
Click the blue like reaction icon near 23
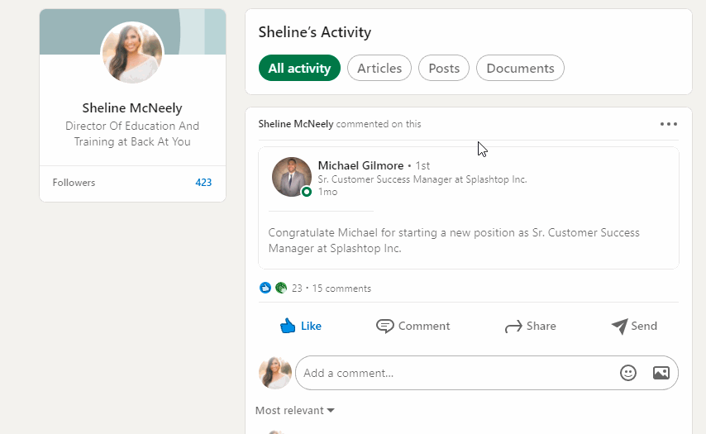tap(265, 288)
